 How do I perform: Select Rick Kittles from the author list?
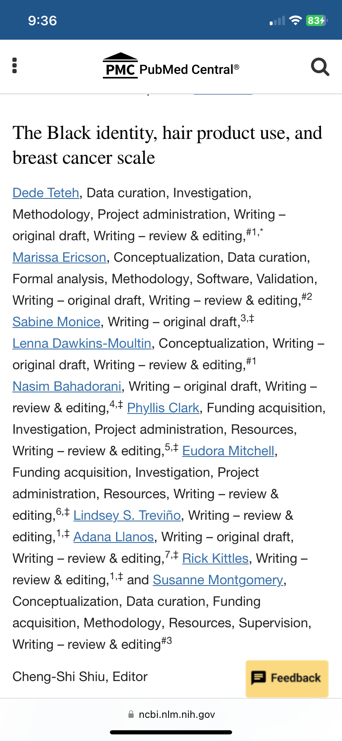pyautogui.click(x=215, y=558)
